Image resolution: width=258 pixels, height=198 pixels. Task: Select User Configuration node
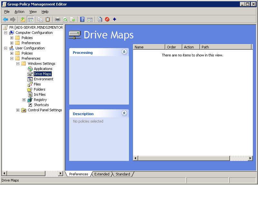click(30, 48)
